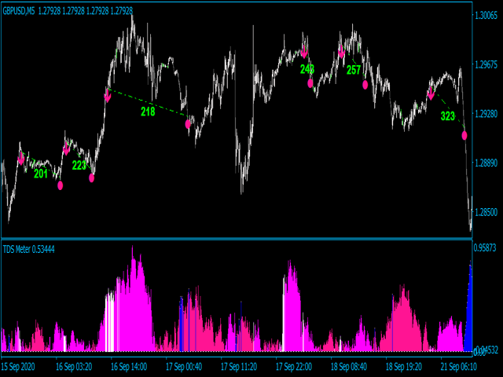Click the pink exit dot below 243
The image size is (503, 377).
[310, 84]
